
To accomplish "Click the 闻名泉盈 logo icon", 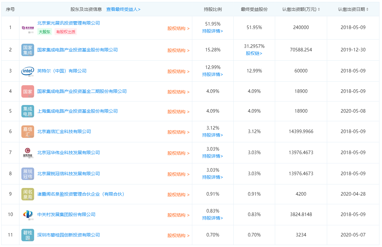I will click(28, 194).
